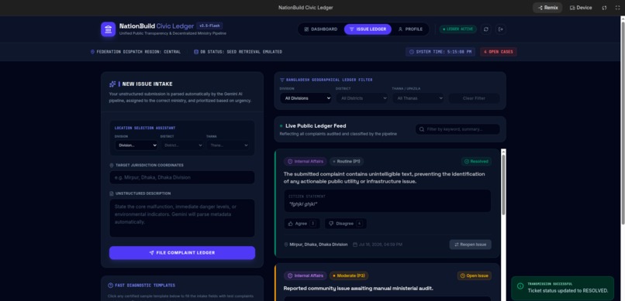This screenshot has width=625, height=301.
Task: Open the All Districts filter dropdown
Action: pos(362,98)
